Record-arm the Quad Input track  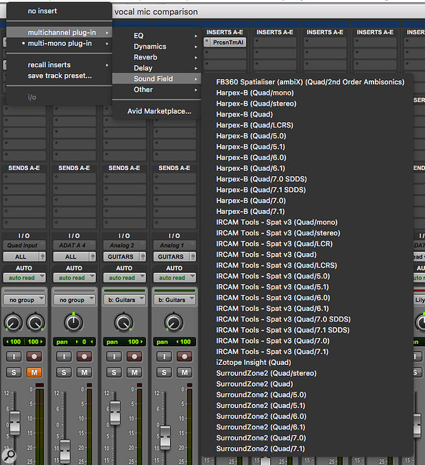coord(34,356)
